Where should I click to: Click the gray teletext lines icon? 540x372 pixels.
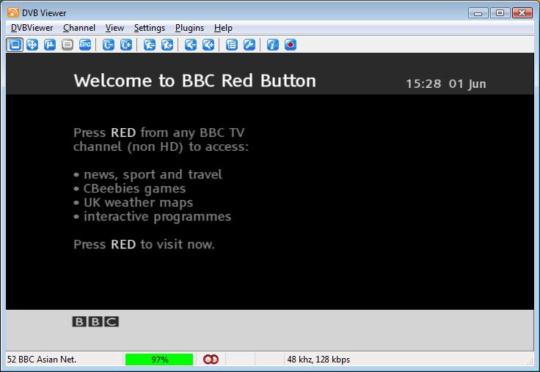[67, 45]
